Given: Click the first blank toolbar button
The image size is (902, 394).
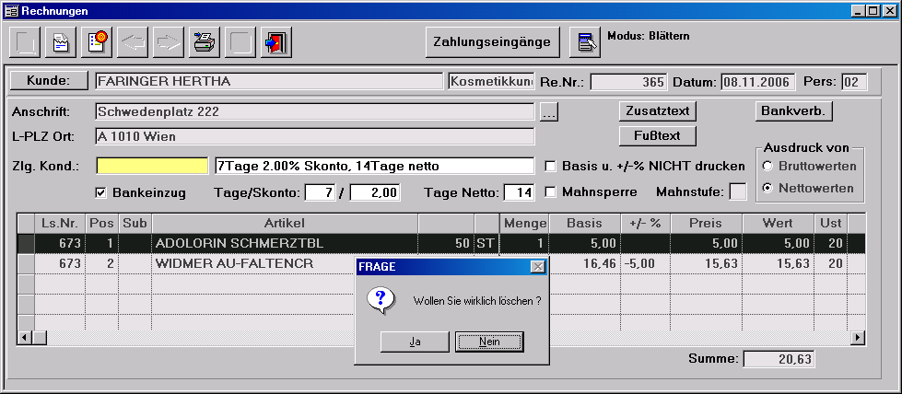Looking at the screenshot, I should (x=25, y=42).
